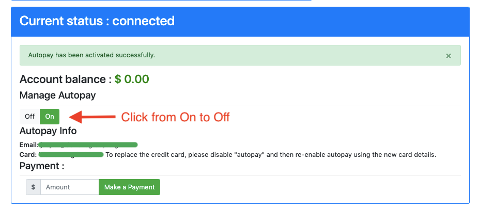Click the red 'Click from On to Off' text
The height and width of the screenshot is (209, 479).
[175, 117]
